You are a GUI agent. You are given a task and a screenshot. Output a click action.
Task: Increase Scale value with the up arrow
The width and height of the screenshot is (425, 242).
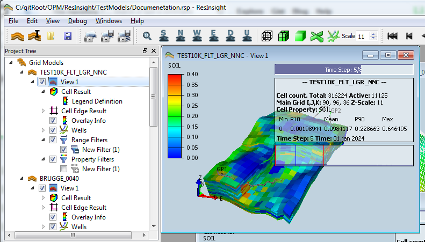coord(374,34)
